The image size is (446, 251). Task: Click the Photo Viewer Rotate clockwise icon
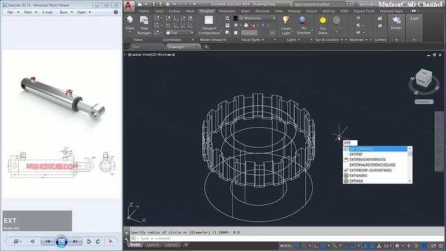click(98, 241)
